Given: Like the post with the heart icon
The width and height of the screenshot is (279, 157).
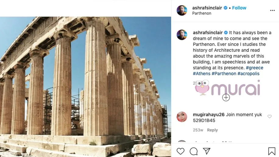Looking at the screenshot, I should [x=180, y=151].
